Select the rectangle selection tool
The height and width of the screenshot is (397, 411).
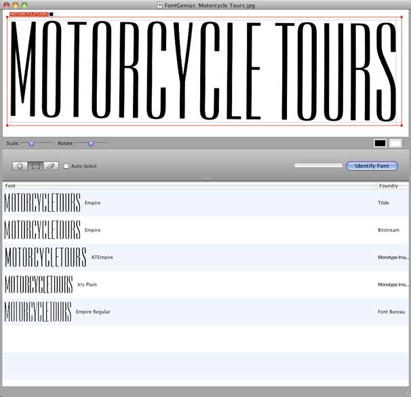click(x=35, y=166)
